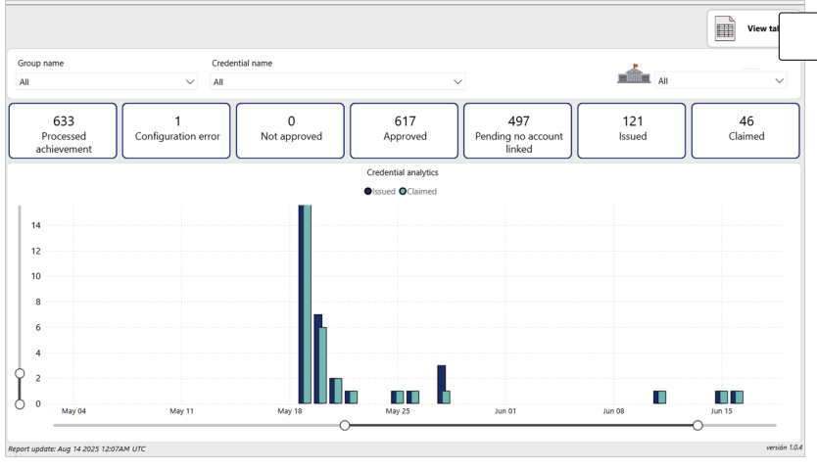Viewport: 817px width, 470px height.
Task: Open the Group name dropdown
Action: pos(107,82)
